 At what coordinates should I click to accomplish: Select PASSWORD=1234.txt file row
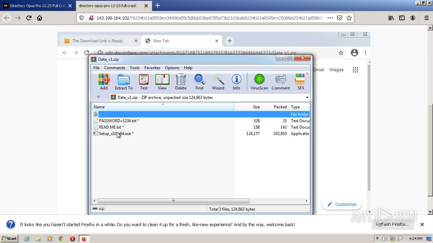[201, 121]
